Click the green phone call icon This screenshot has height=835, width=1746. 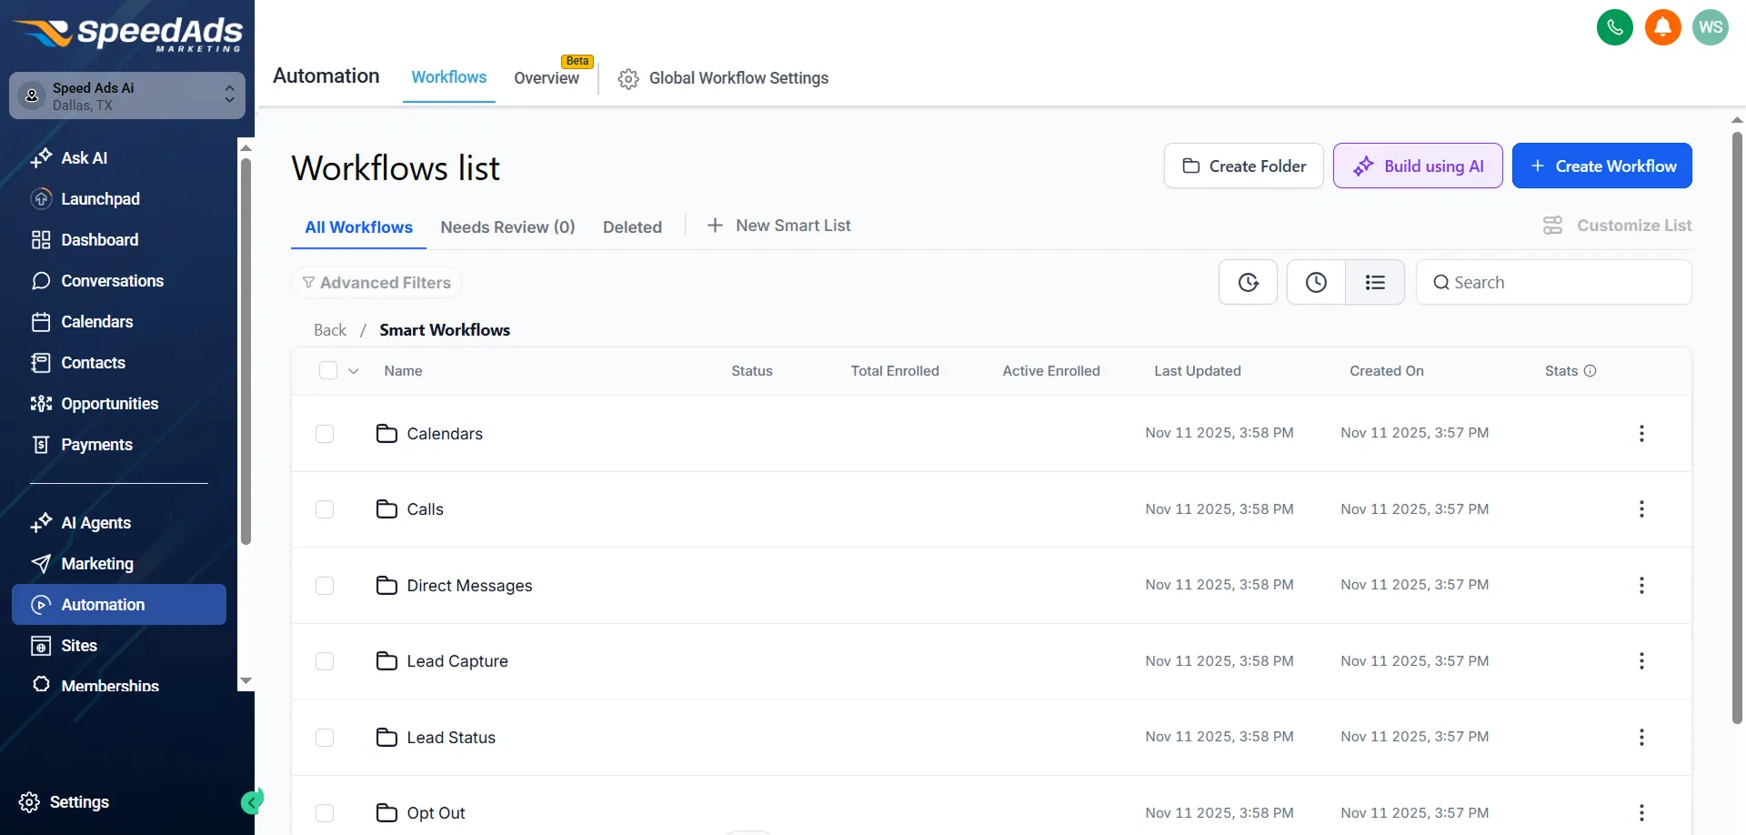[x=1615, y=27]
